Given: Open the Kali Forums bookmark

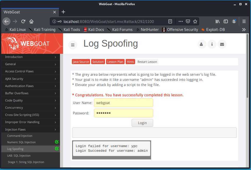Looking at the screenshot, I should (120, 30).
